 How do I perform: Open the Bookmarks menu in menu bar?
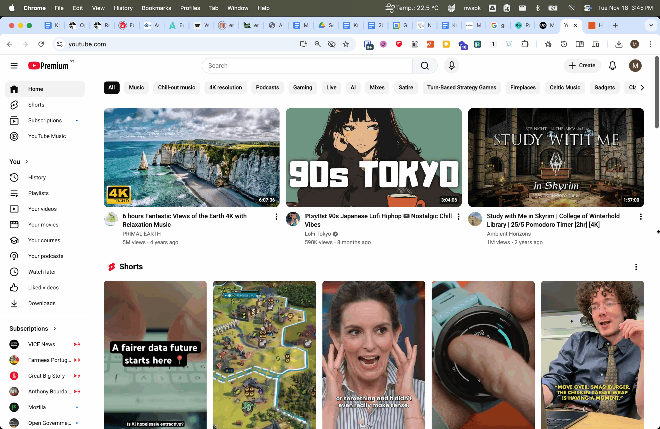(x=156, y=8)
